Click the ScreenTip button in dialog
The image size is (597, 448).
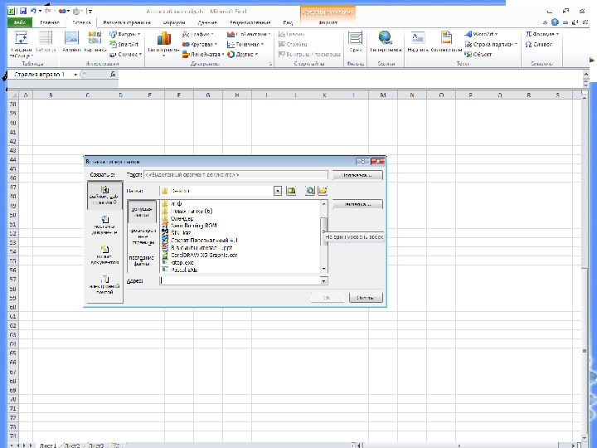357,176
